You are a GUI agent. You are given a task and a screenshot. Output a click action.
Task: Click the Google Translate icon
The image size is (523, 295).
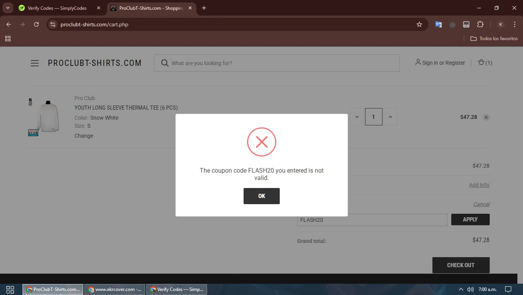[x=439, y=24]
